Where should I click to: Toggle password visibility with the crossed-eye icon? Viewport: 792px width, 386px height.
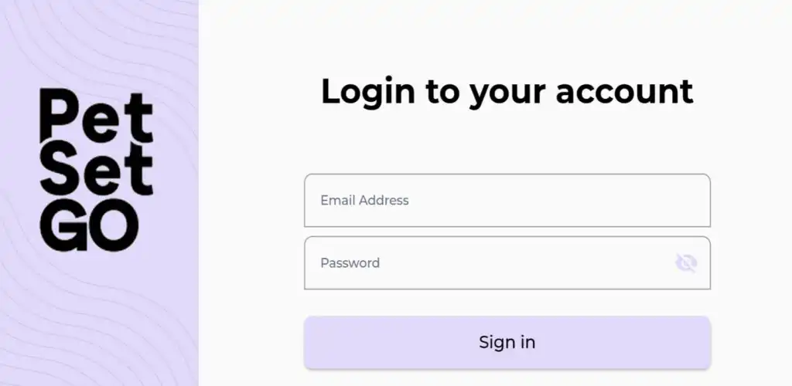(x=687, y=263)
